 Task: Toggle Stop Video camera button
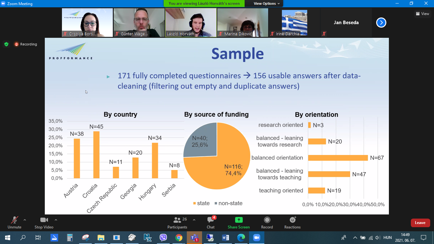(44, 220)
